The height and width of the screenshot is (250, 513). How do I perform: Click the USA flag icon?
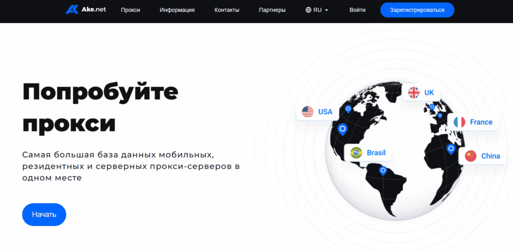click(308, 112)
